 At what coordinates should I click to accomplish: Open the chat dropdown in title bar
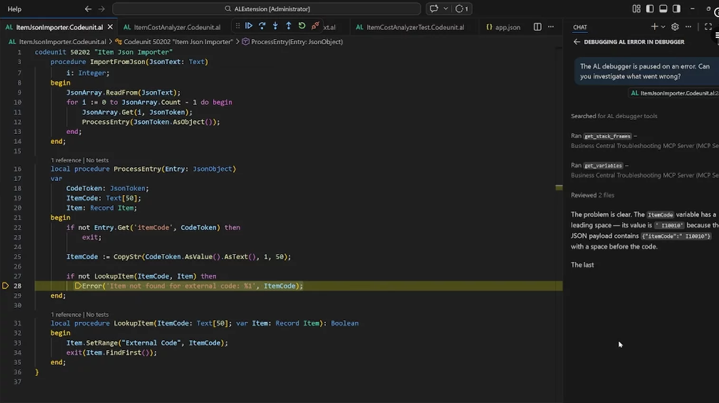pos(445,9)
